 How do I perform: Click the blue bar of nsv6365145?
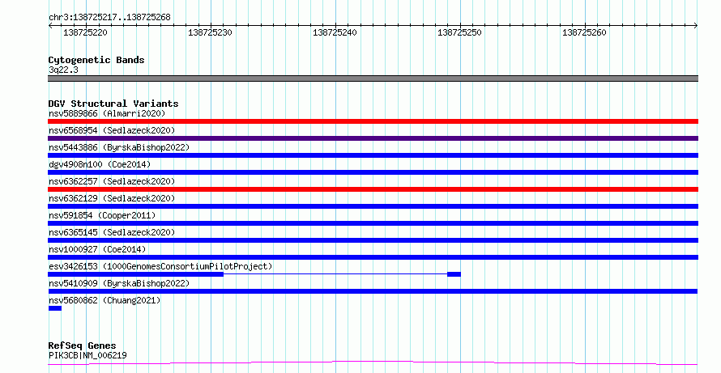click(x=373, y=240)
